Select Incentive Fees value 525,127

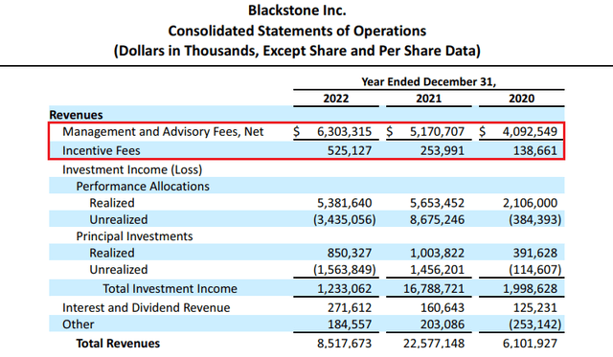point(350,151)
